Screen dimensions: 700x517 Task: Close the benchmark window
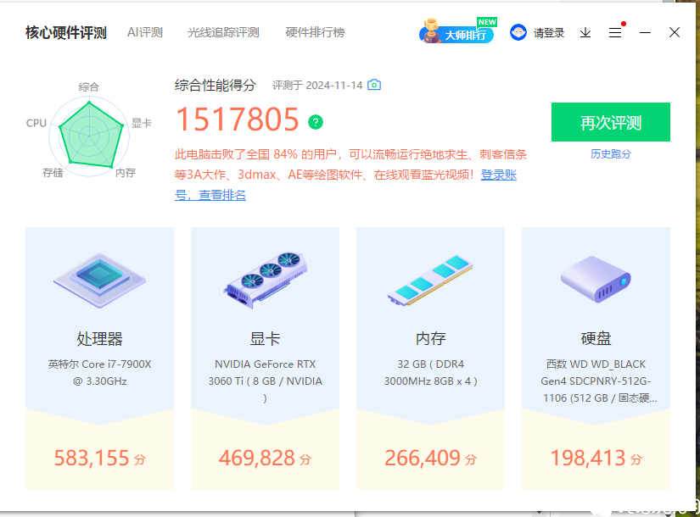[x=675, y=32]
